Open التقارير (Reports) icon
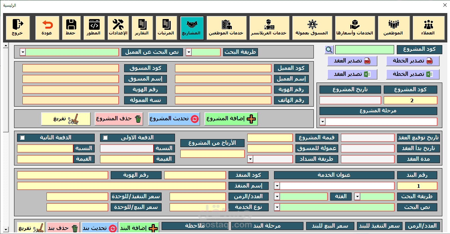This screenshot has width=450, height=234. [142, 27]
